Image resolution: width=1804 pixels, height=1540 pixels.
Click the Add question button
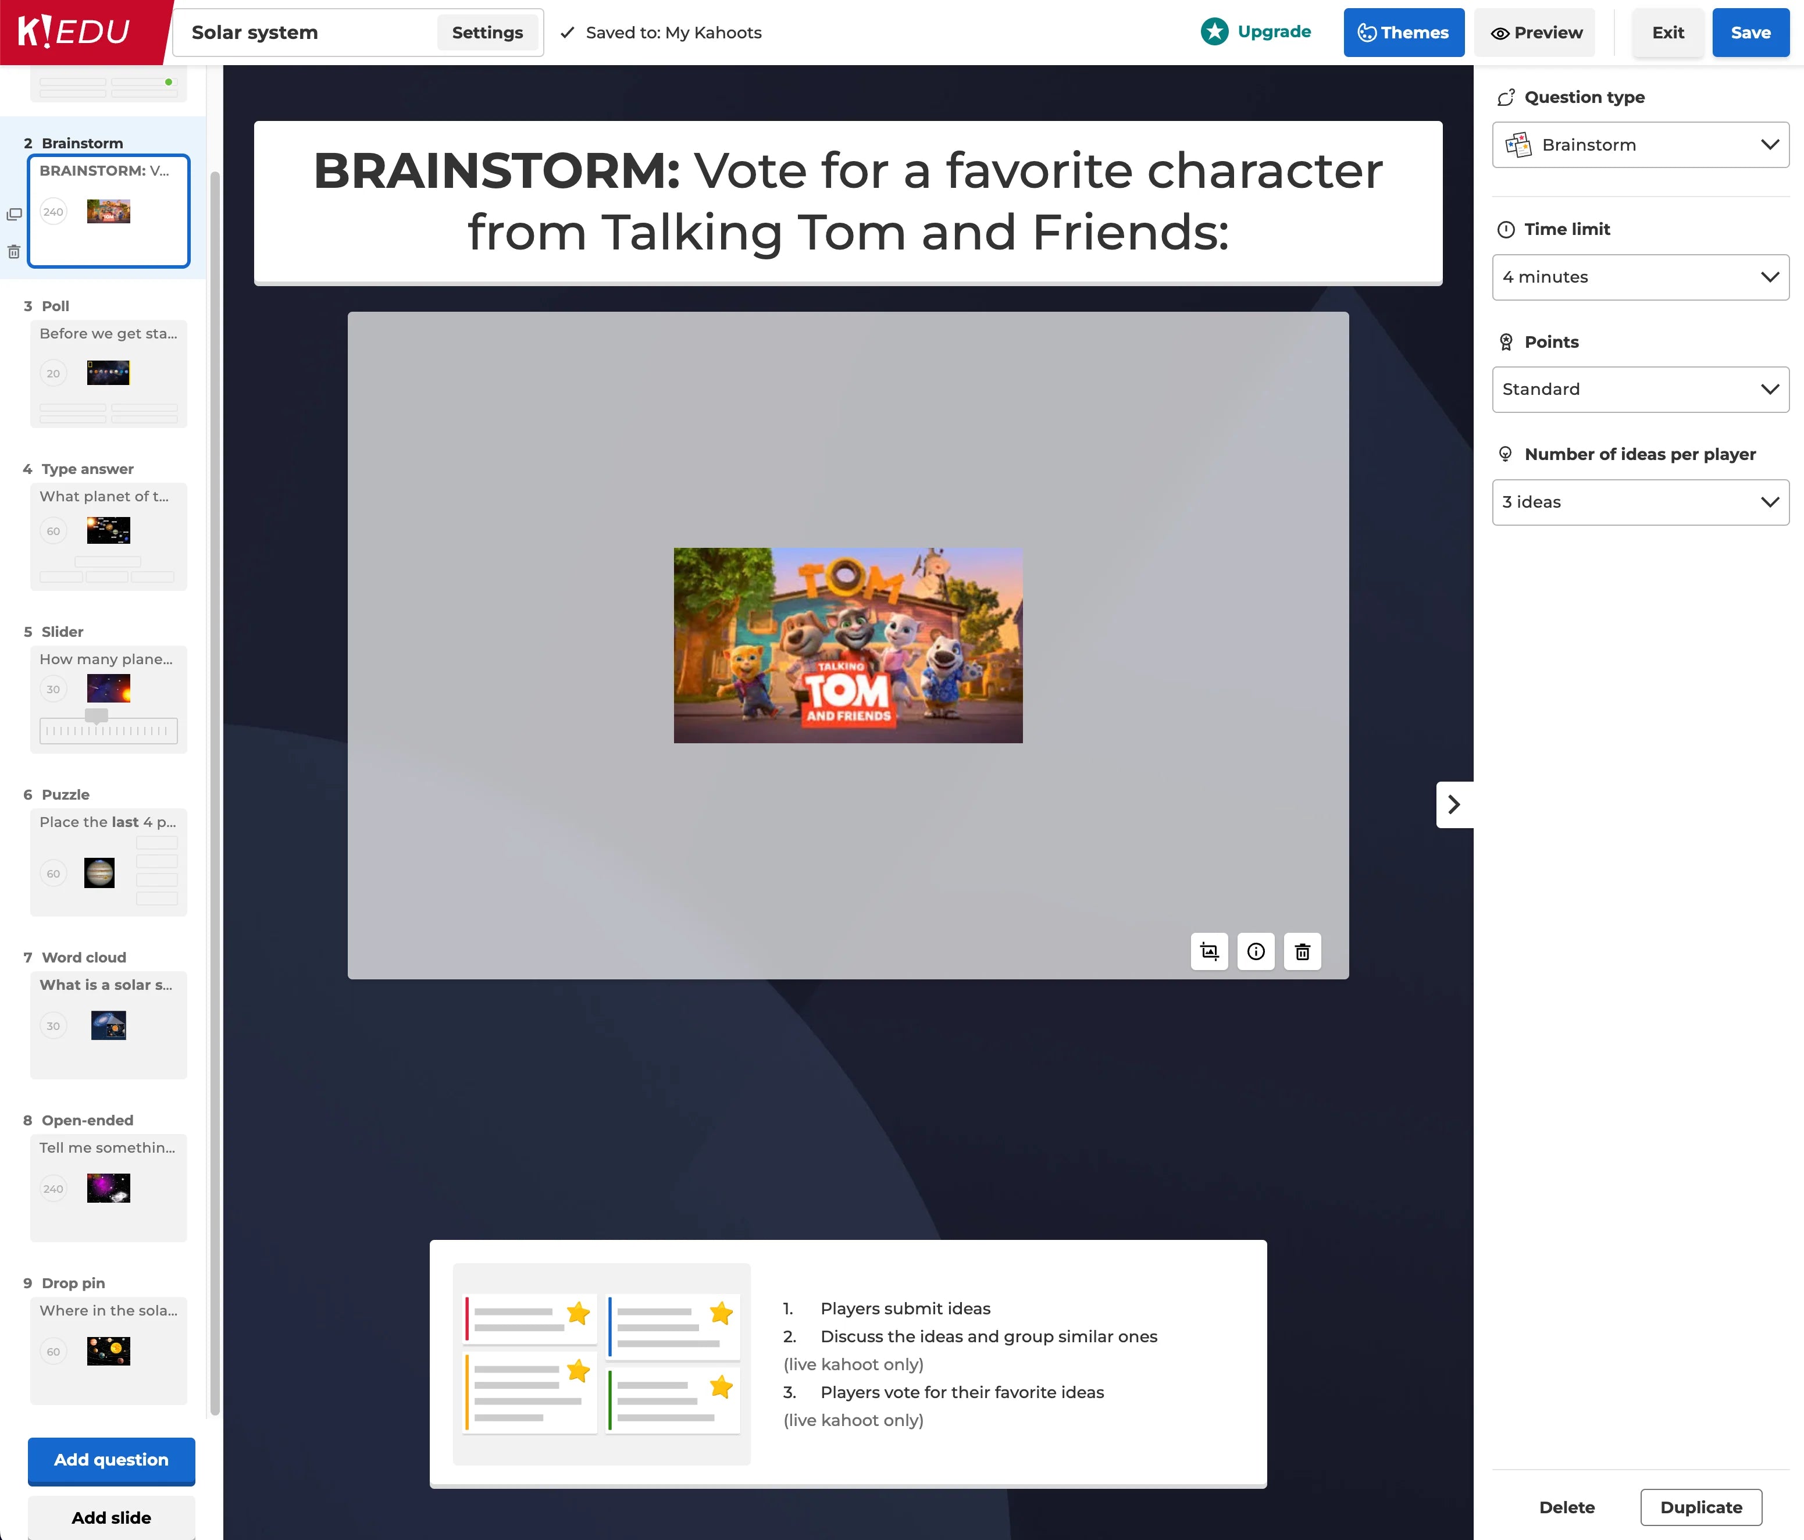[112, 1460]
